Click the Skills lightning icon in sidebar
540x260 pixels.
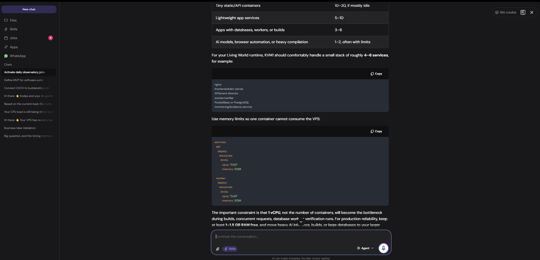6,29
